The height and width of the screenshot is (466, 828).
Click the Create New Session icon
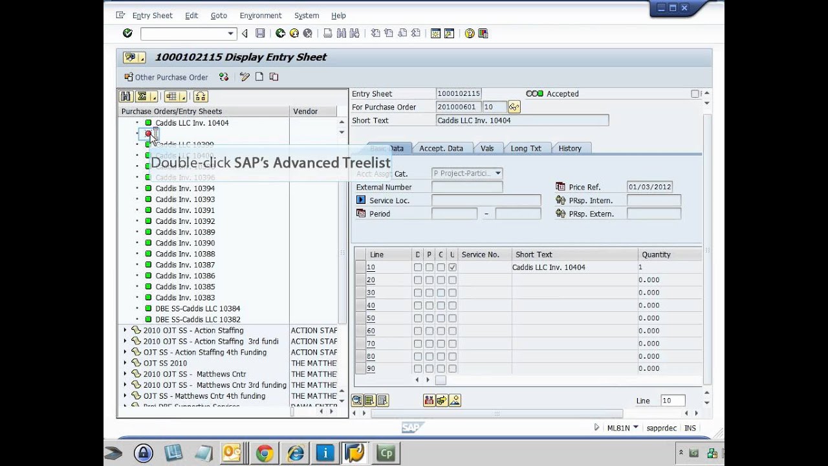pos(435,33)
